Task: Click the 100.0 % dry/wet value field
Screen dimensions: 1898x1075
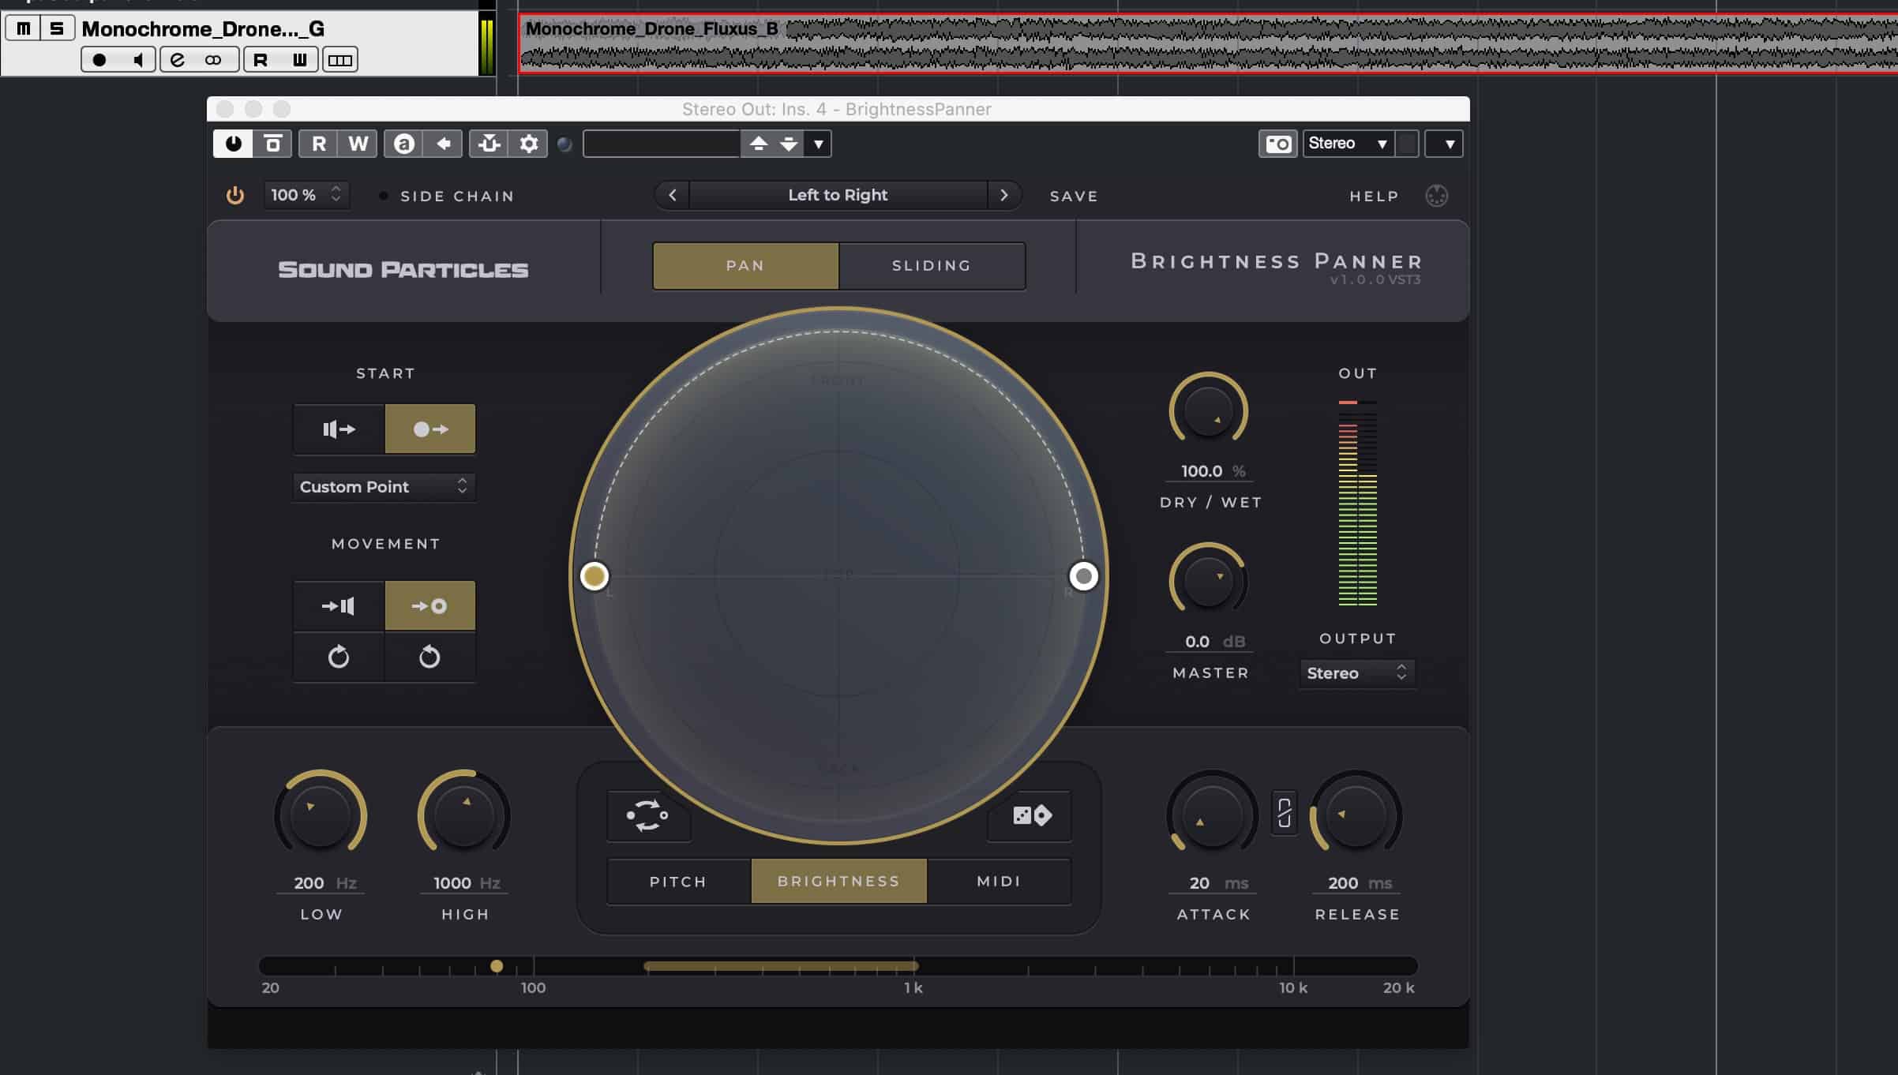Action: tap(1210, 470)
